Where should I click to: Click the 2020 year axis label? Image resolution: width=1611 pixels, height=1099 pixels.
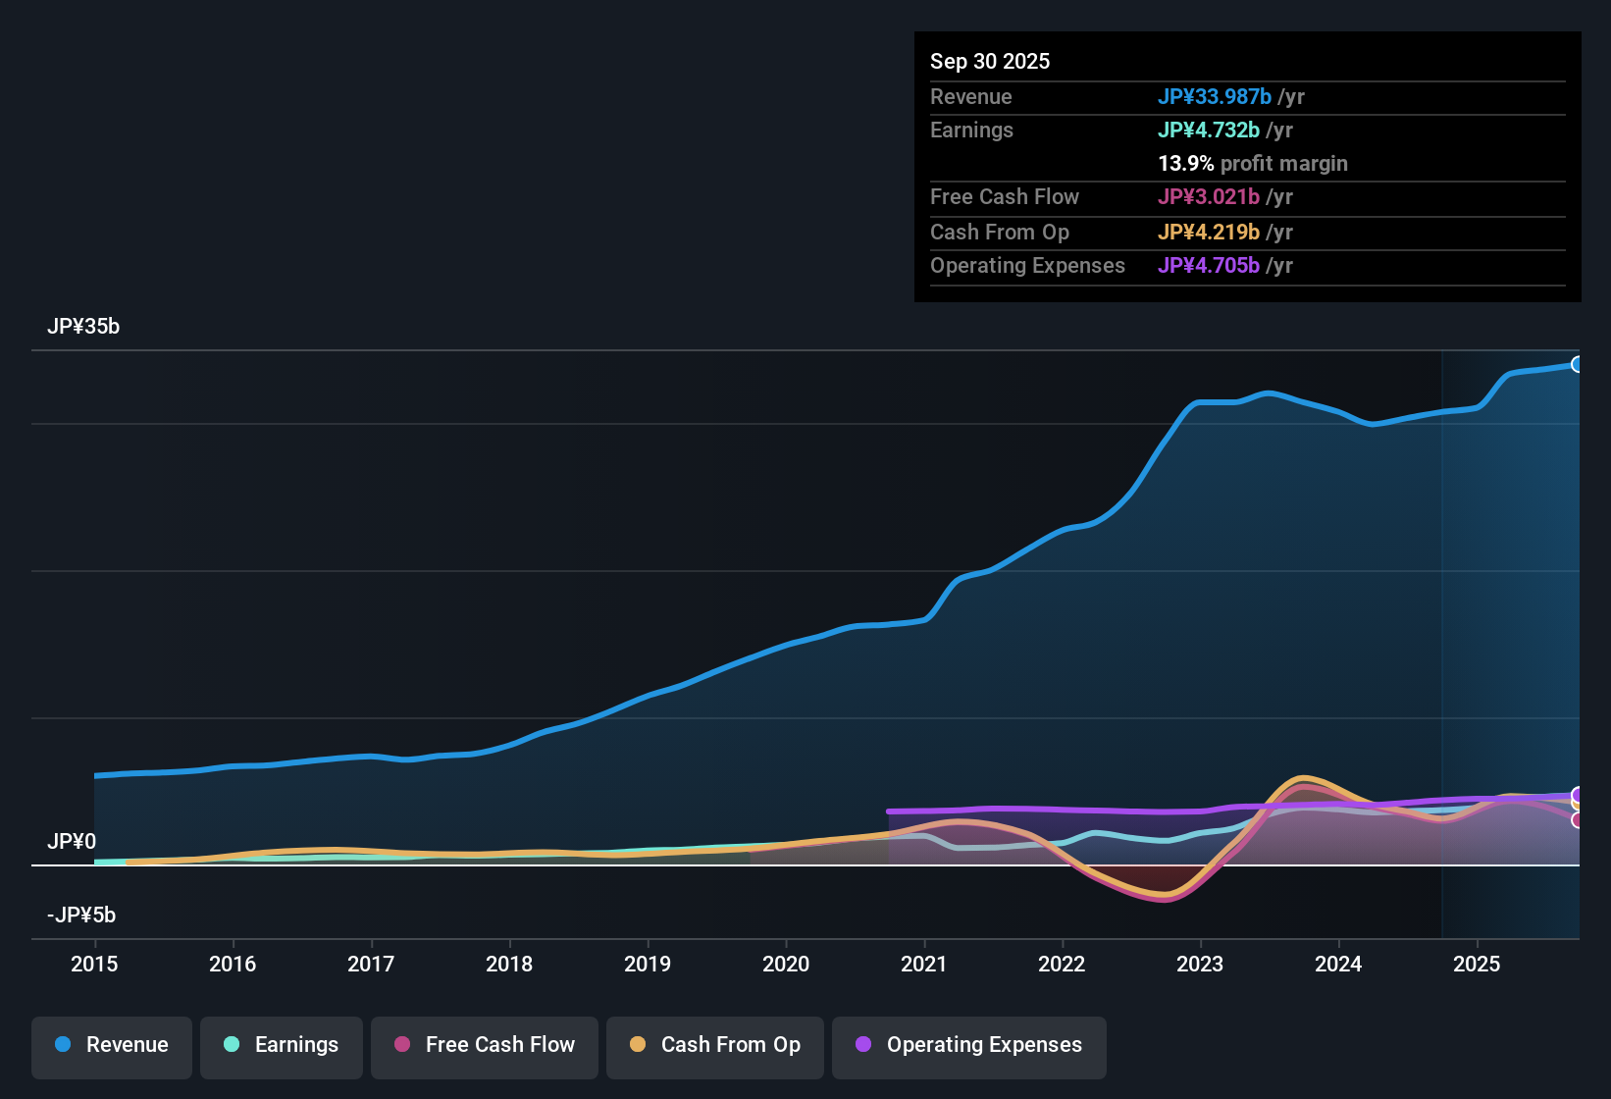(x=786, y=965)
